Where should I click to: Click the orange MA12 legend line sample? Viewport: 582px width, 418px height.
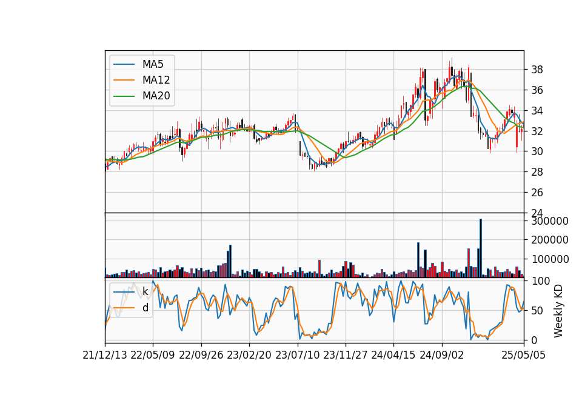124,80
